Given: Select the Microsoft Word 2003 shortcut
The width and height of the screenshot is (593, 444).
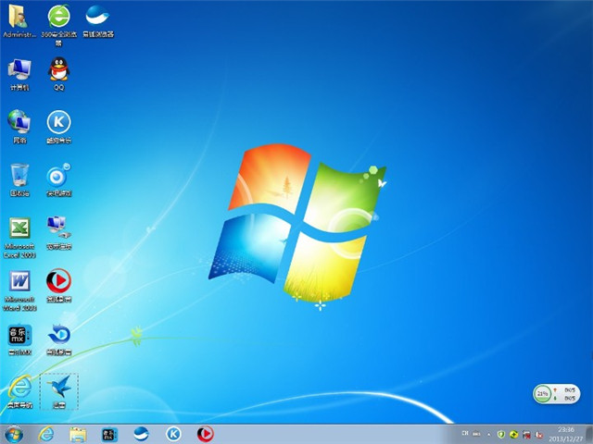Looking at the screenshot, I should tap(19, 282).
